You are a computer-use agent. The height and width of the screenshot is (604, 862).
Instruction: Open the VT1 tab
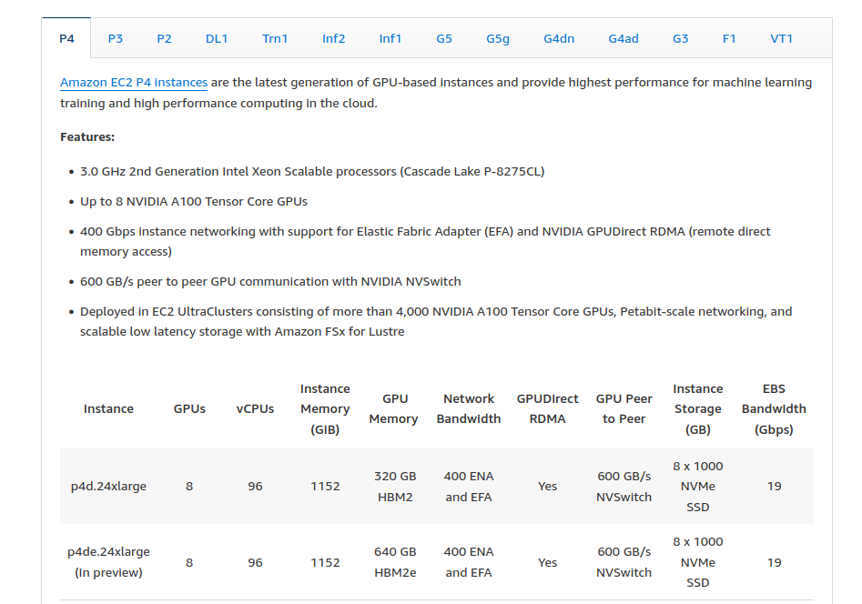[781, 38]
